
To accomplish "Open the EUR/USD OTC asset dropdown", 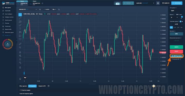I will 28,9.
